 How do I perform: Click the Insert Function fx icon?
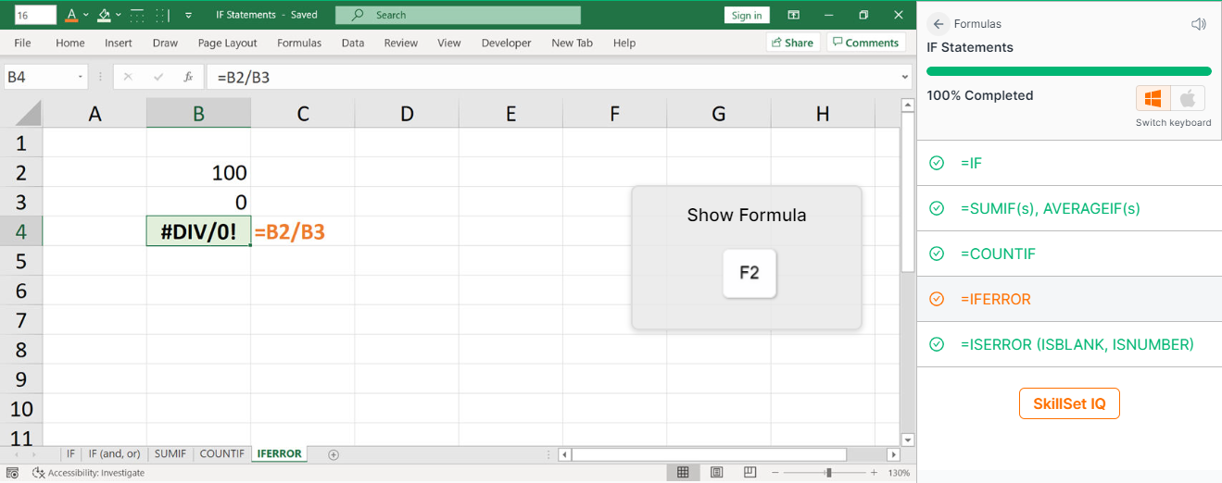(188, 78)
